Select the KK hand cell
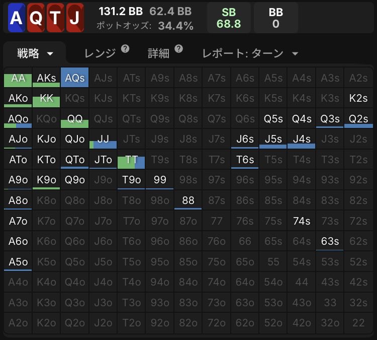 pyautogui.click(x=46, y=98)
